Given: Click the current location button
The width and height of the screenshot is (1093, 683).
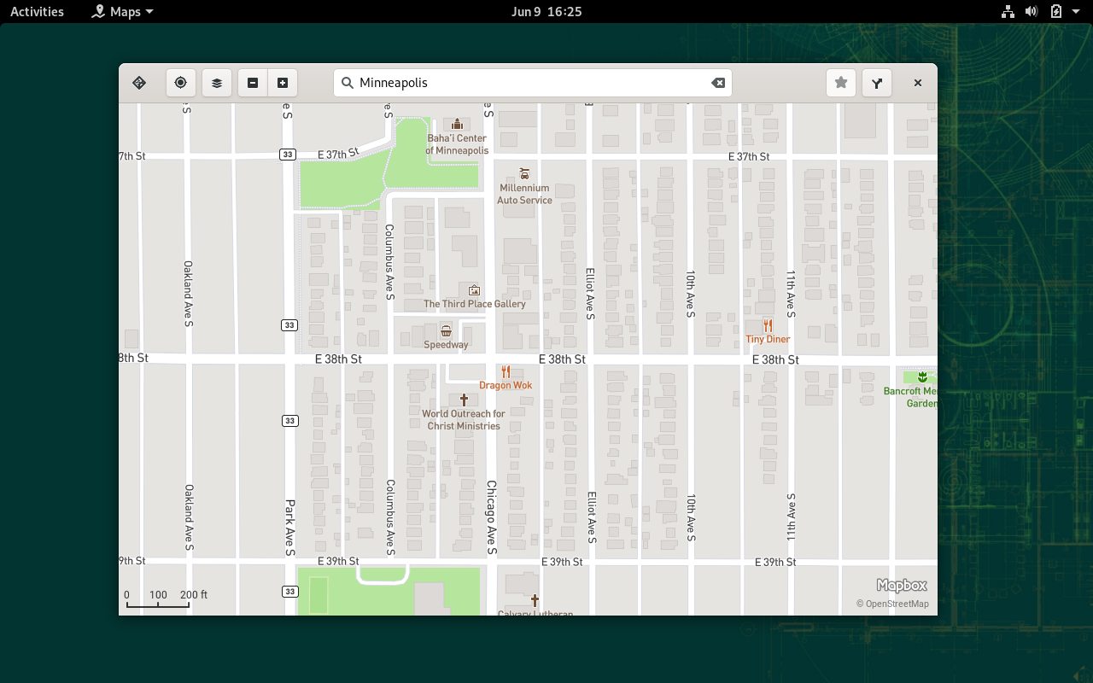Looking at the screenshot, I should coord(180,83).
